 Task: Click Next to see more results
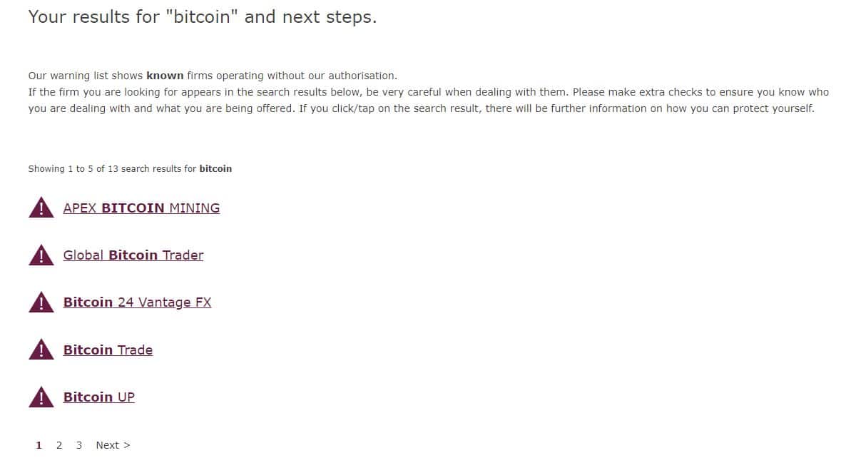pyautogui.click(x=113, y=445)
